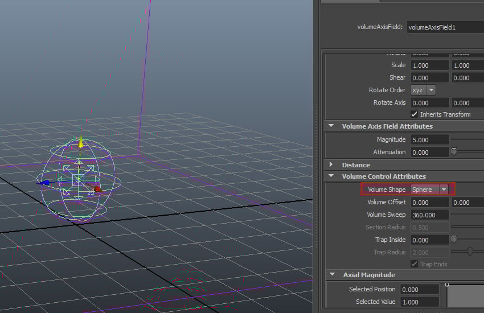Click the Selected Value input field
484x313 pixels.
[419, 302]
